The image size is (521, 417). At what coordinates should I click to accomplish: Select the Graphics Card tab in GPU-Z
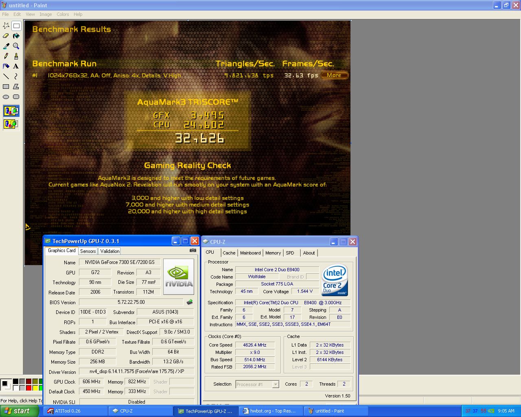61,250
